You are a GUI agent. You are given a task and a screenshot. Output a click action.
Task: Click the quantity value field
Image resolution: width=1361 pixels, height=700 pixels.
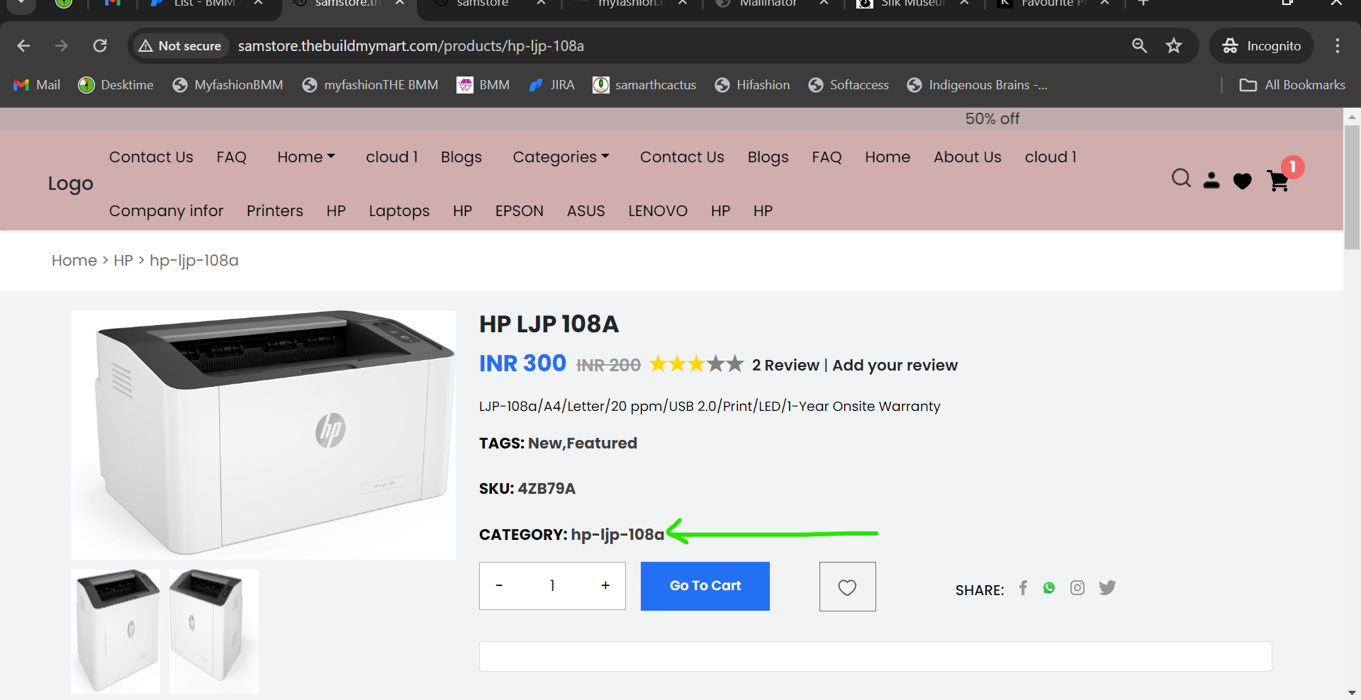552,586
